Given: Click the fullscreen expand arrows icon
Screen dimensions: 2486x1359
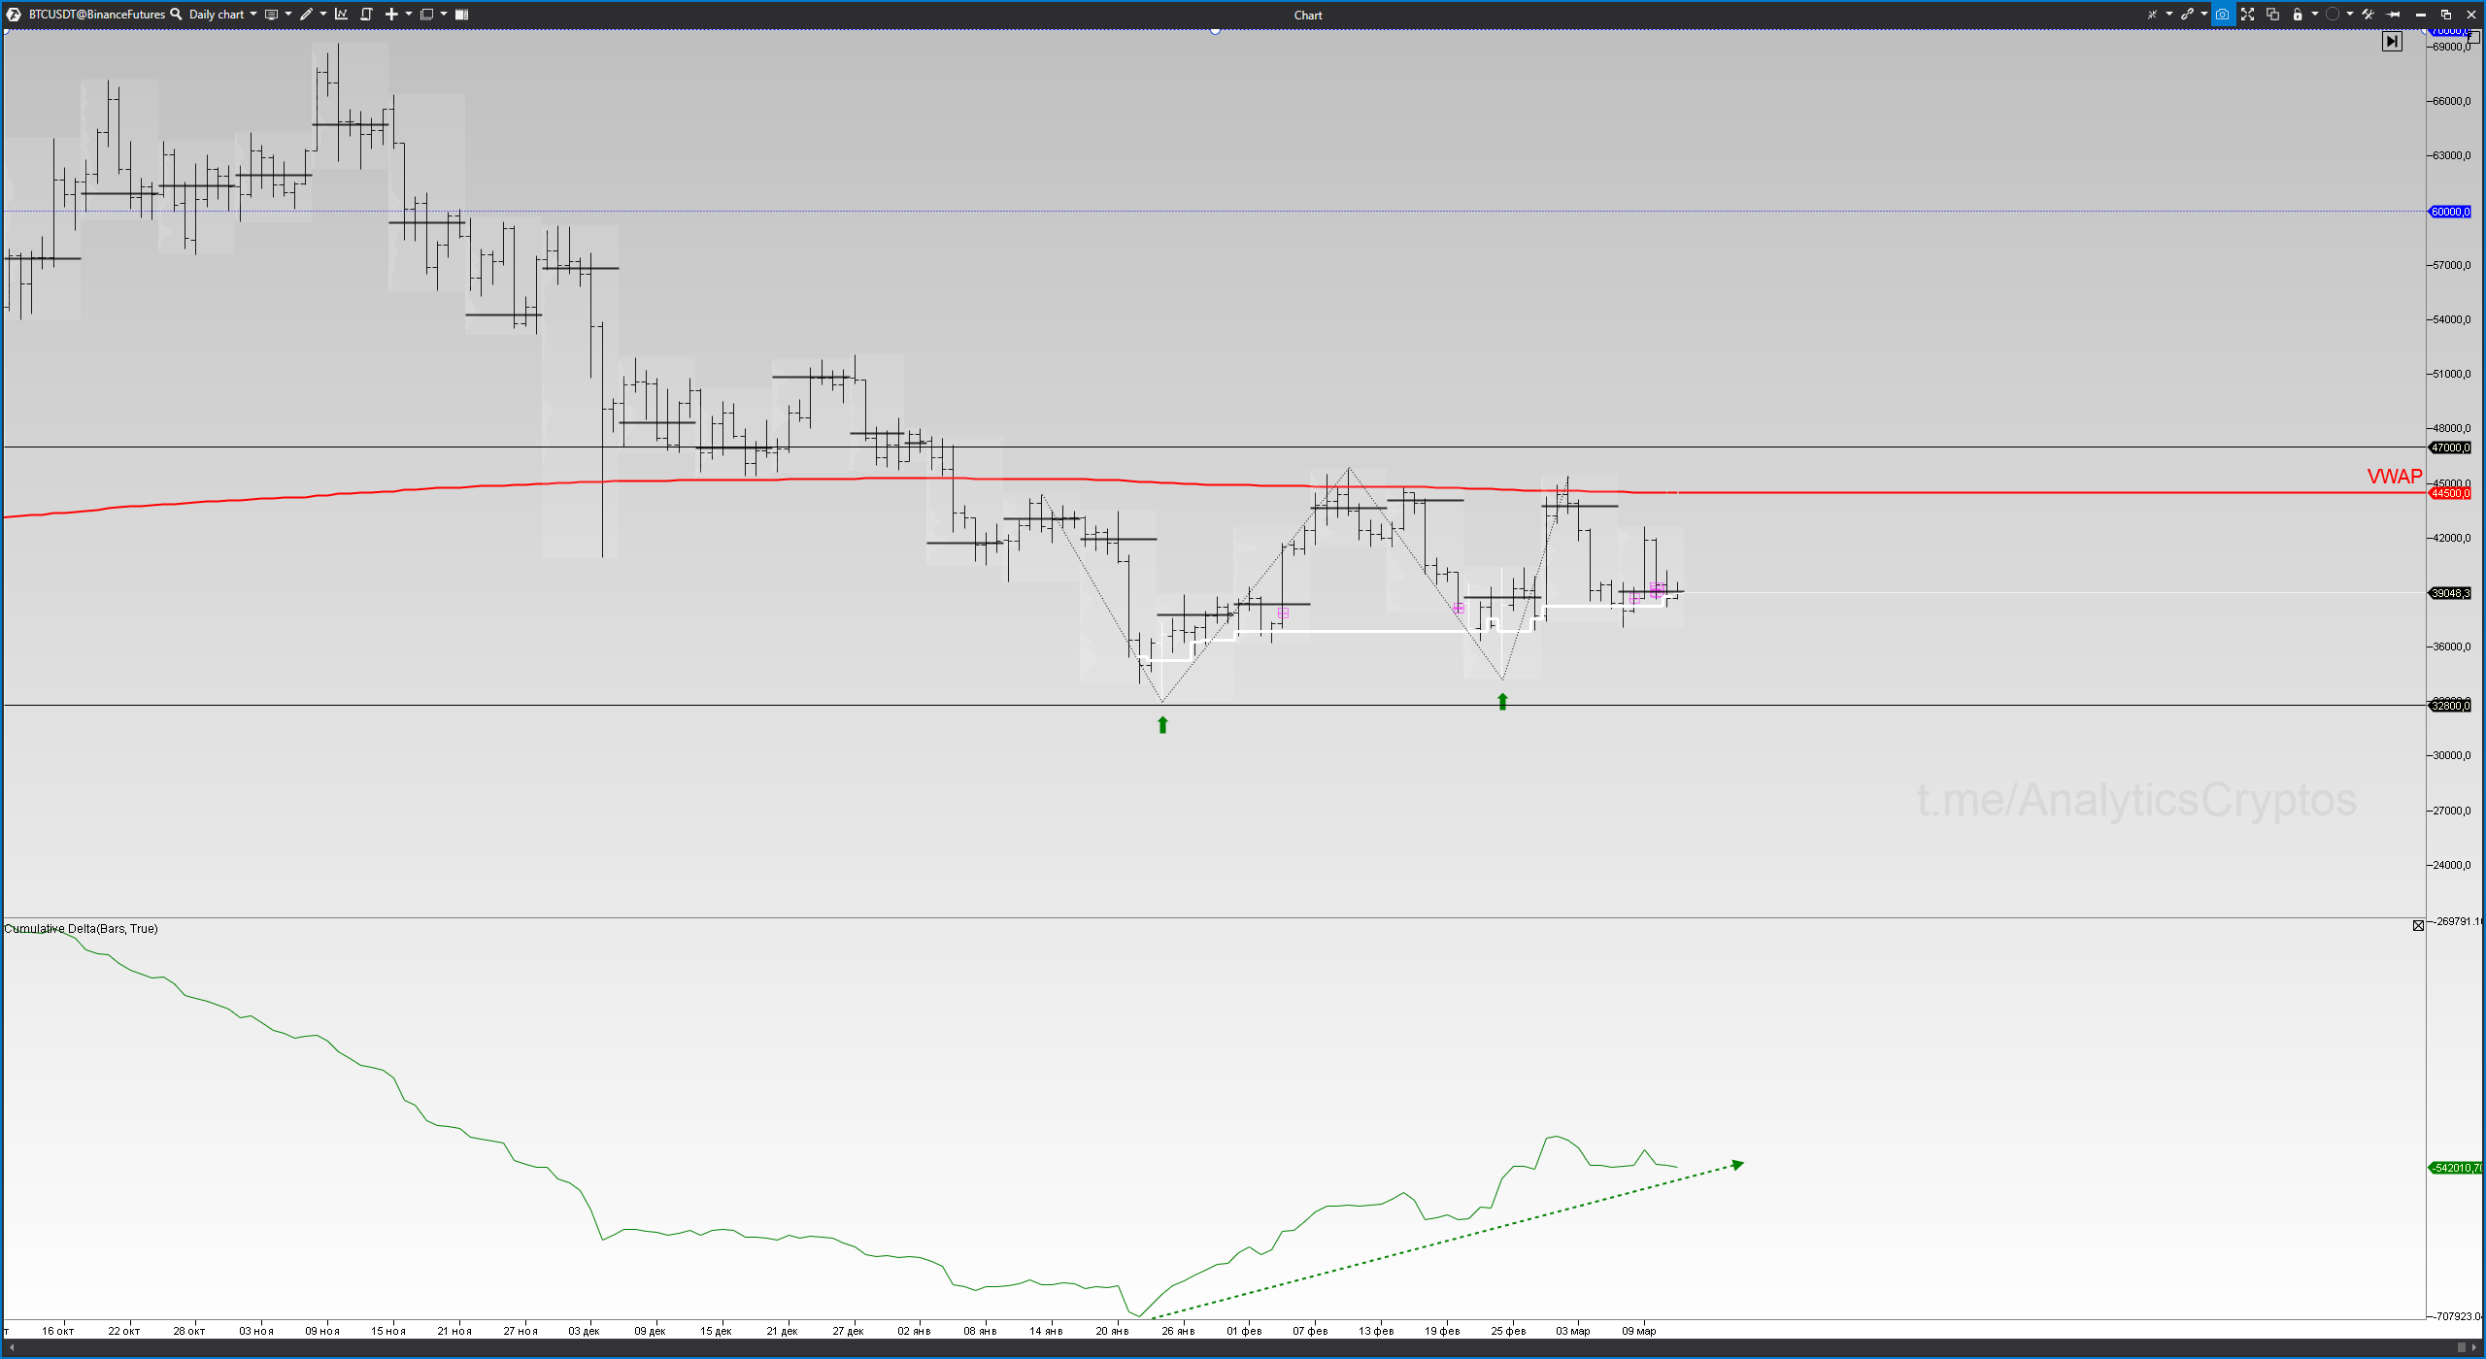Looking at the screenshot, I should [2248, 15].
